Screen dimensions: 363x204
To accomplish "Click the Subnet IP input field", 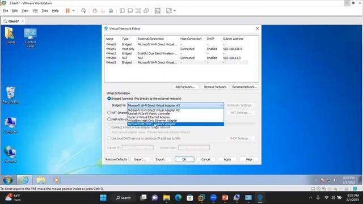I will coord(138,147).
